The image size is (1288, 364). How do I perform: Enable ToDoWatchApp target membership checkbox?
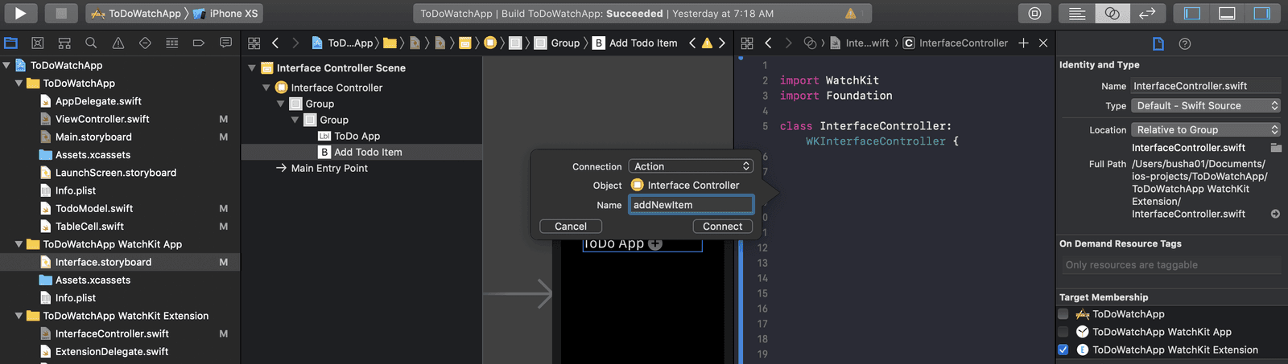1063,314
